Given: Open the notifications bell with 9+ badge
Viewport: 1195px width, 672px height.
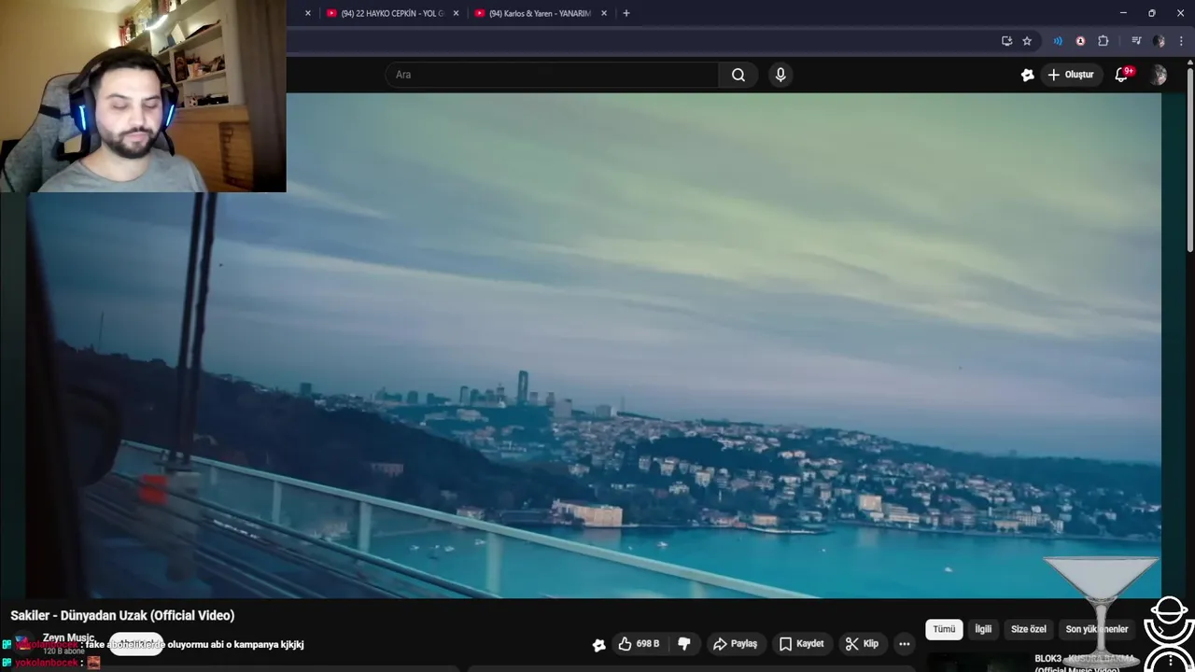Looking at the screenshot, I should click(x=1121, y=75).
